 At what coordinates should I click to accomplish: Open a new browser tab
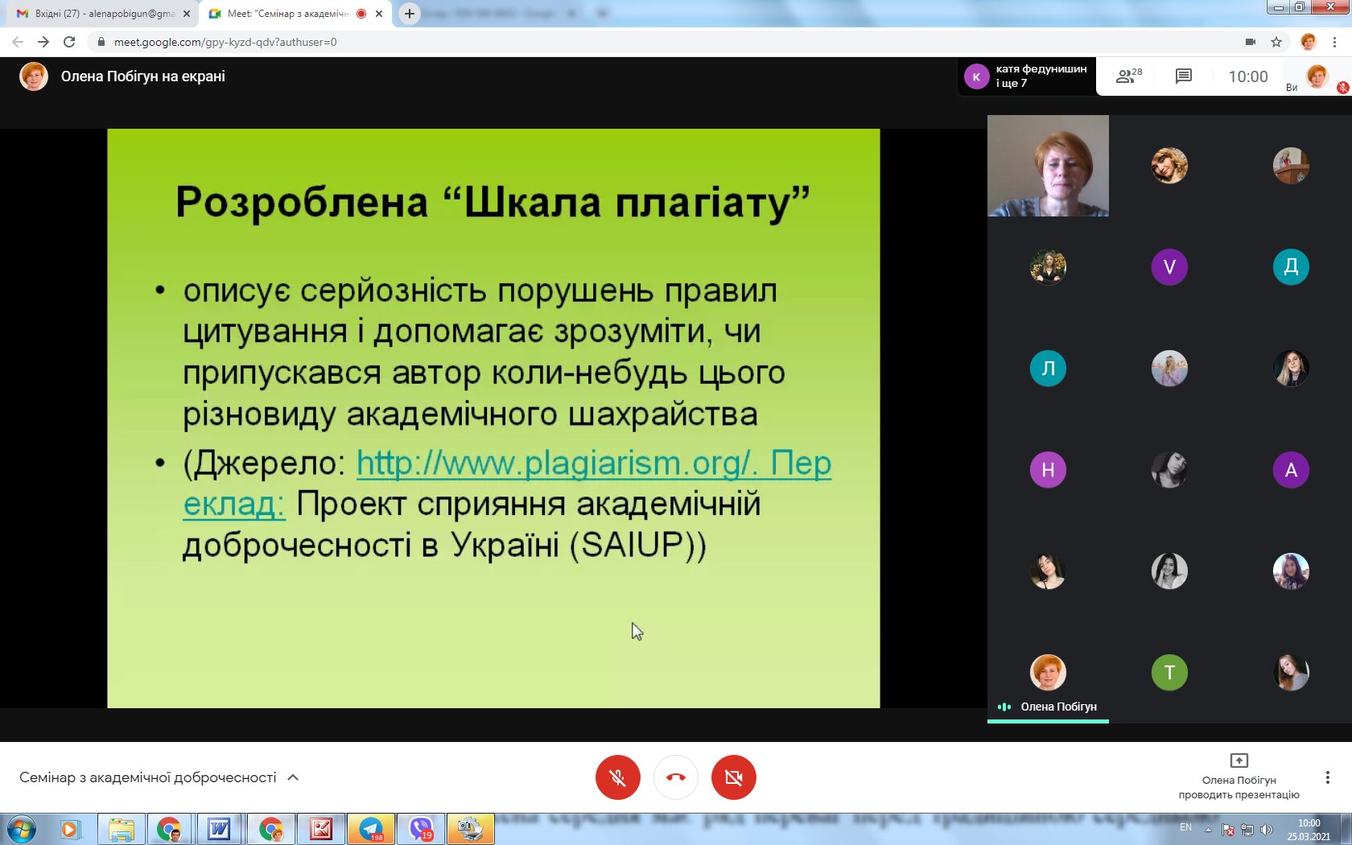[410, 14]
